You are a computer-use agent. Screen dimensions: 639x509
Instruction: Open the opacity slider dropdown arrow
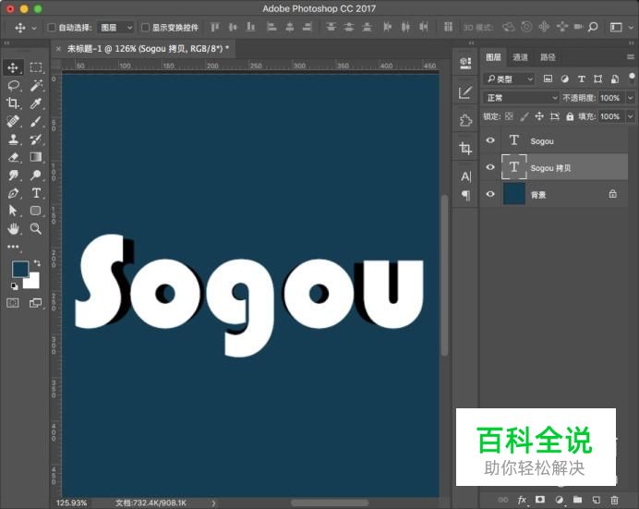[x=631, y=98]
